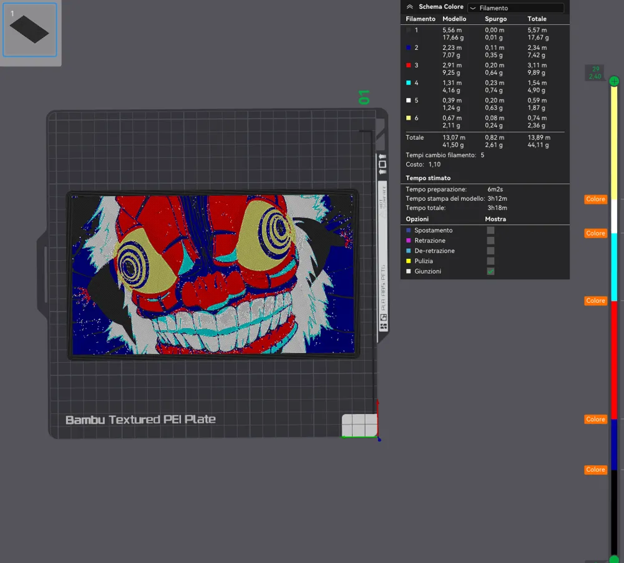Click the Spurgo column header
The width and height of the screenshot is (624, 563).
[x=496, y=19]
